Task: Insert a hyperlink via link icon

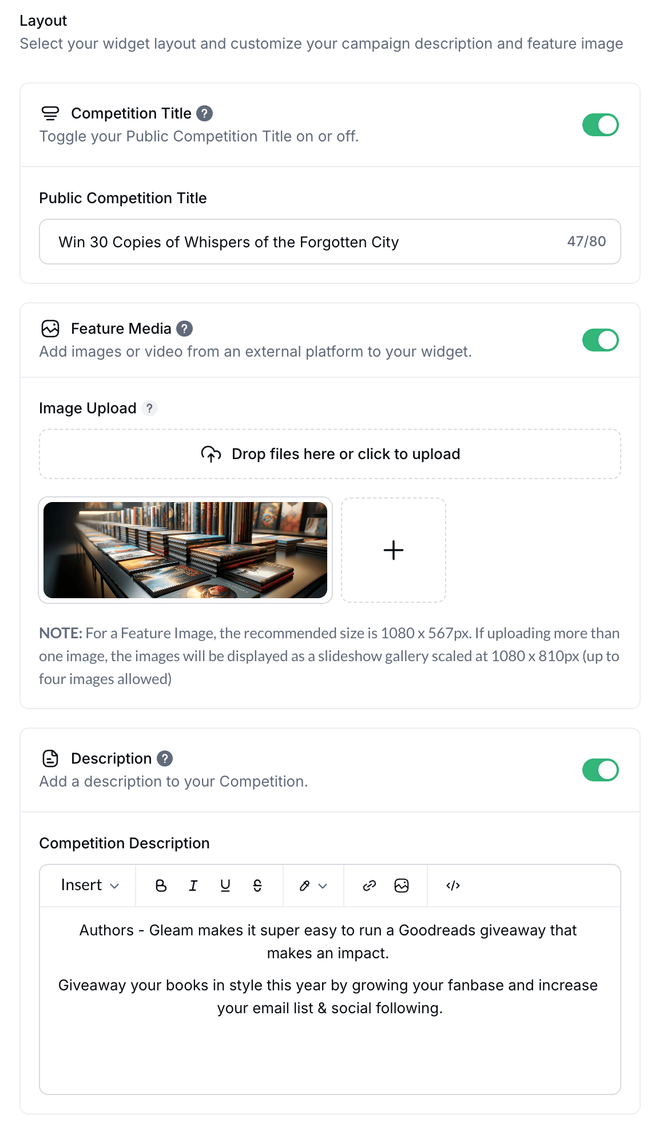Action: pos(370,886)
